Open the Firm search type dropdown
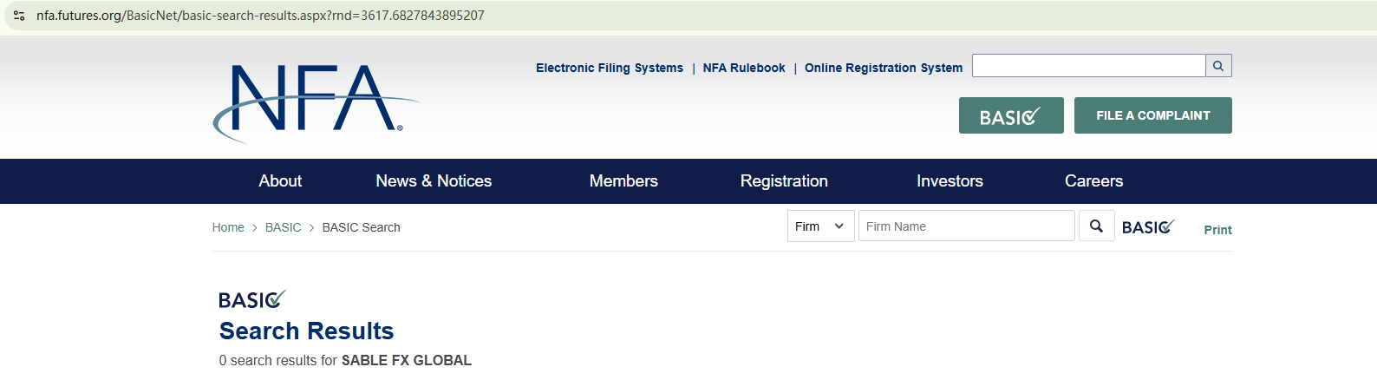1377x380 pixels. [820, 226]
